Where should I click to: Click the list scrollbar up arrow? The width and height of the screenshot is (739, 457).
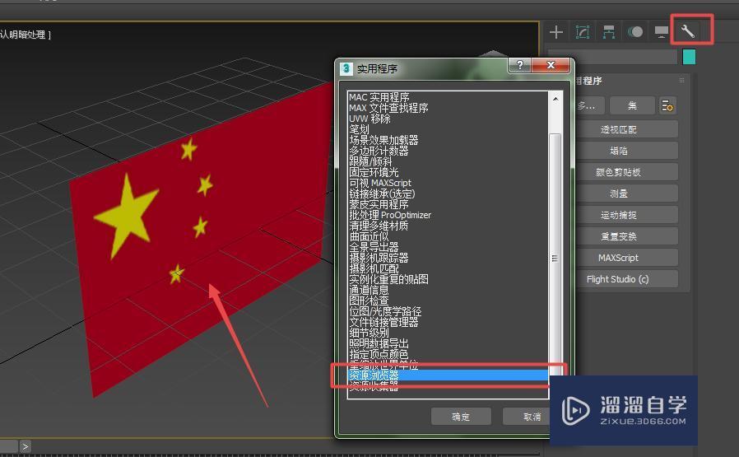(555, 99)
